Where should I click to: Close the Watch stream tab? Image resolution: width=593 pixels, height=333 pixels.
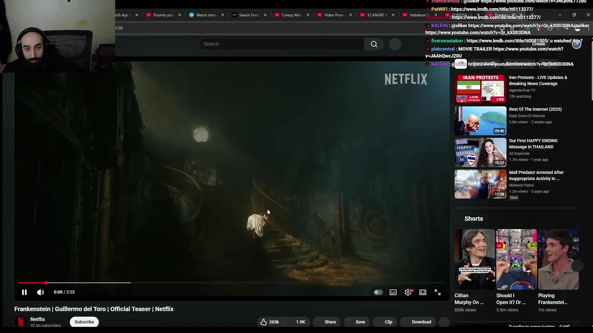pos(223,15)
